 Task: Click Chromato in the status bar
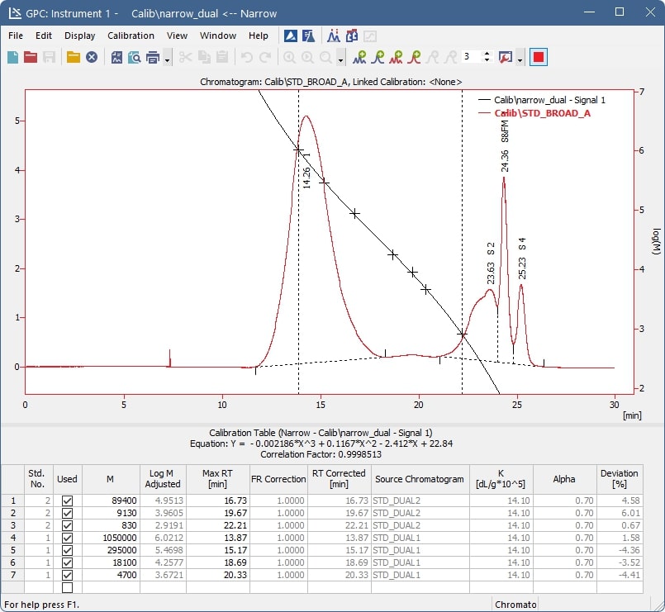pyautogui.click(x=515, y=605)
